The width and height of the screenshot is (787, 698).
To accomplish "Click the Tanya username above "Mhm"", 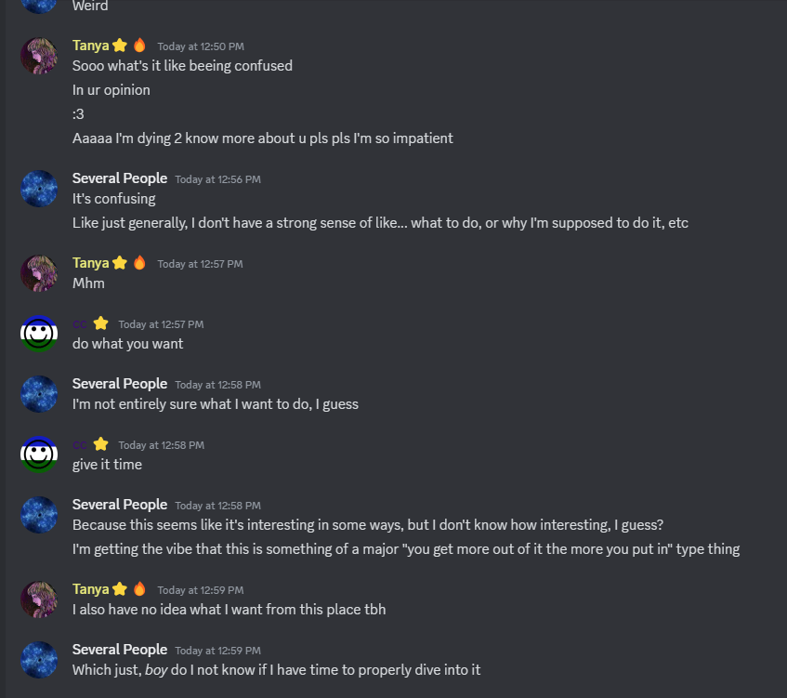I will pos(90,263).
